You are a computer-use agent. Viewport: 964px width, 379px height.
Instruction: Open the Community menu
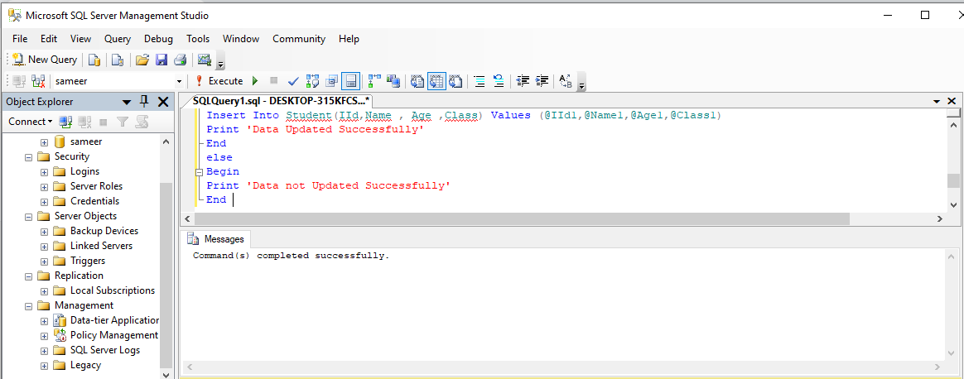(x=299, y=39)
